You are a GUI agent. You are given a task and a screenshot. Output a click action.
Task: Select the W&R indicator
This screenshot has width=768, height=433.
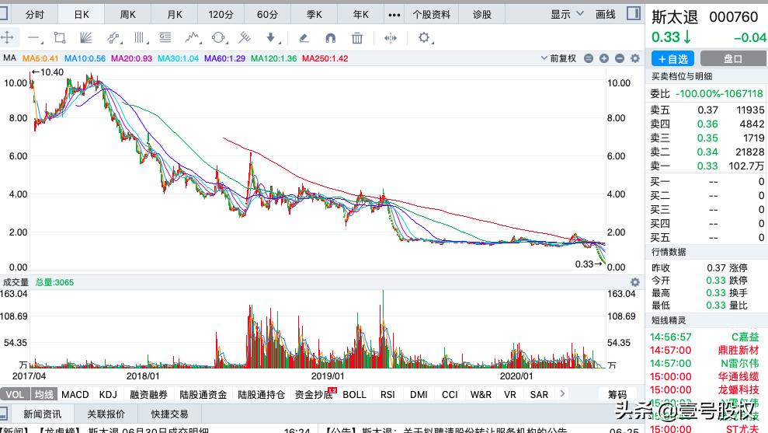coord(481,394)
